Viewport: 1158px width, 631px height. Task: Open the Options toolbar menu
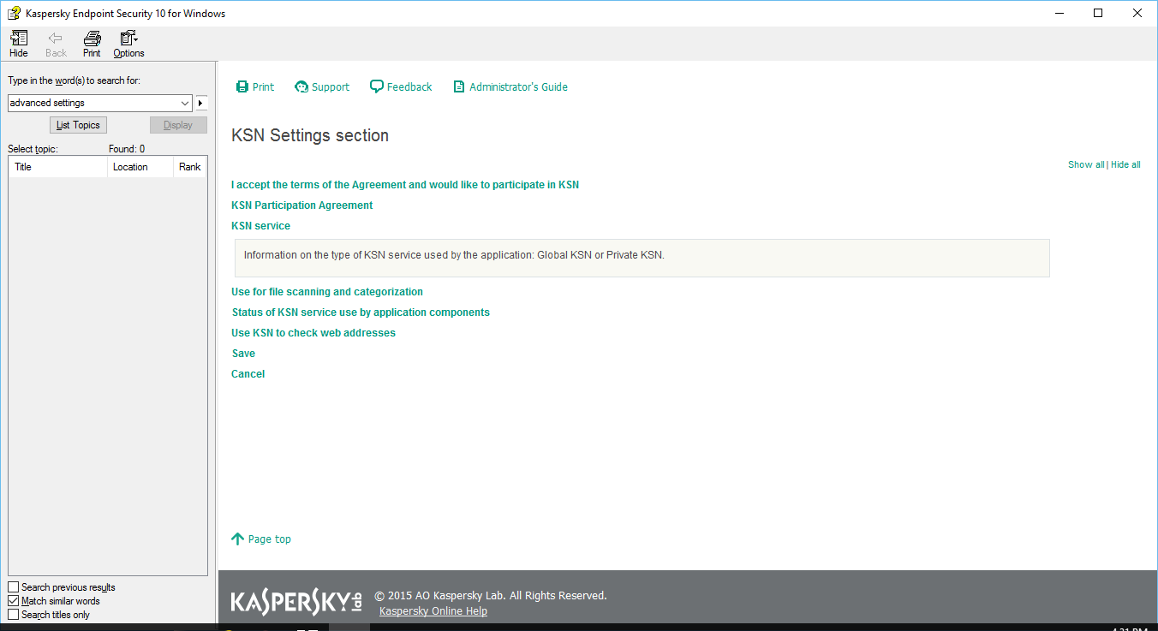click(x=129, y=45)
